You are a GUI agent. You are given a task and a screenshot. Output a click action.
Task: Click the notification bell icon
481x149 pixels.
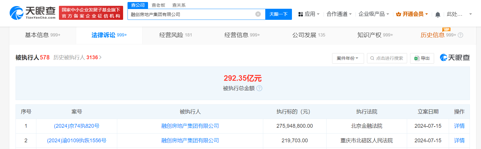[438, 14]
